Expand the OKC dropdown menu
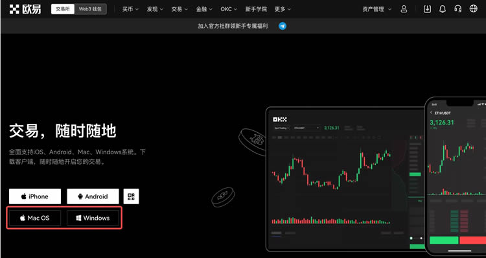This screenshot has height=258, width=486. click(229, 9)
